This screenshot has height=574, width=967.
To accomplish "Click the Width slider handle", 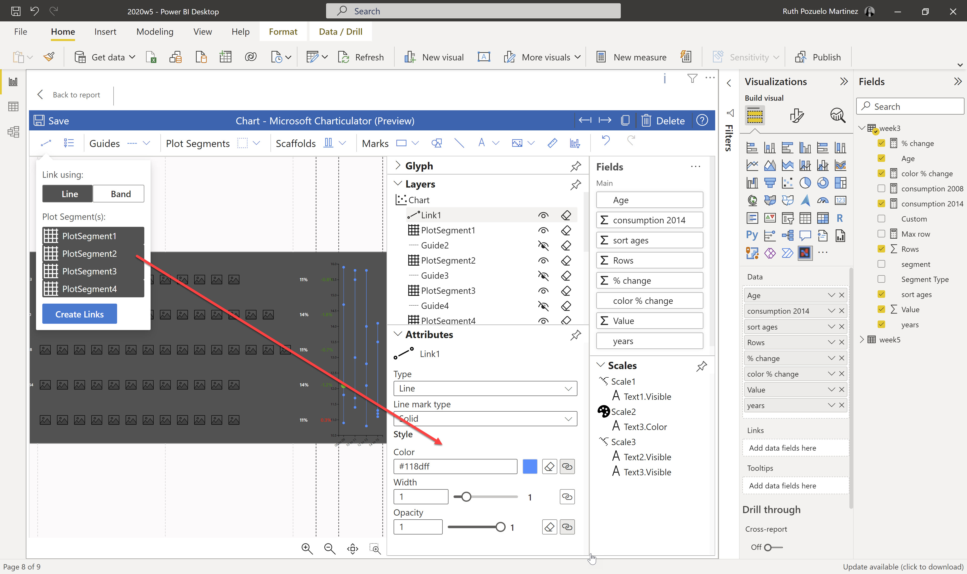I will (466, 497).
